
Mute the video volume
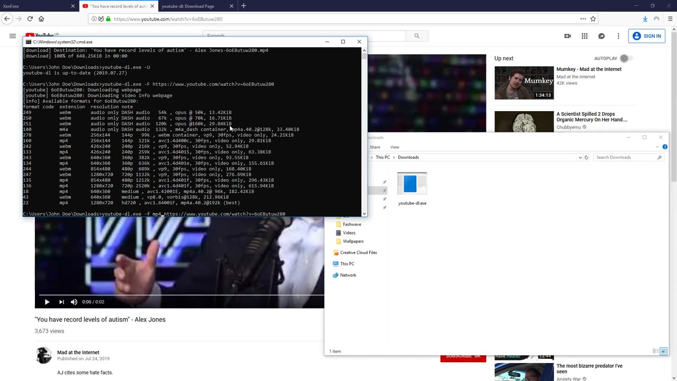coord(74,302)
